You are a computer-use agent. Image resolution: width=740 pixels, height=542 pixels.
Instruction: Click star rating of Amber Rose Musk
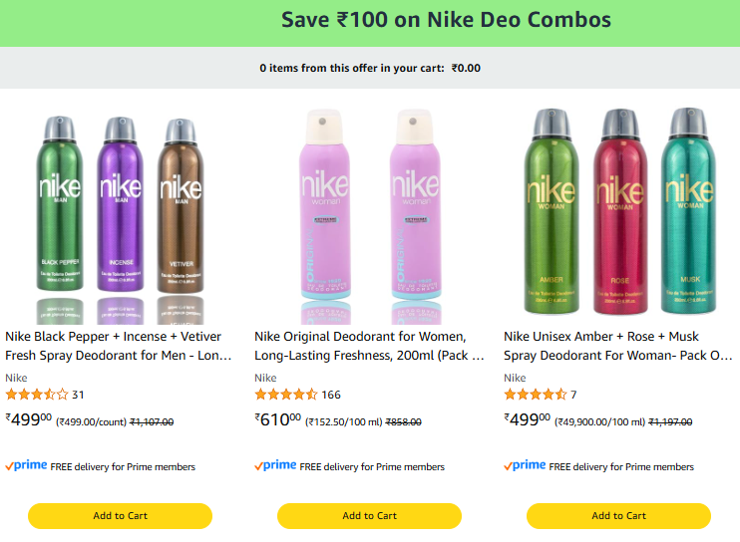coord(536,394)
